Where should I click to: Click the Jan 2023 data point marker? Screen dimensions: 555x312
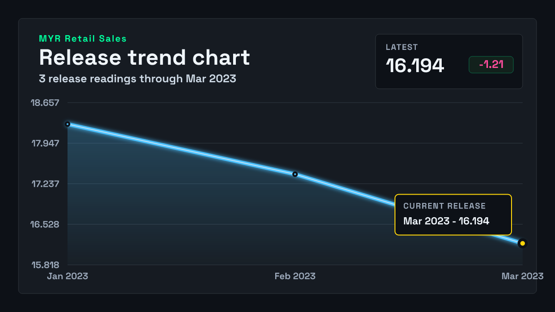coord(68,124)
